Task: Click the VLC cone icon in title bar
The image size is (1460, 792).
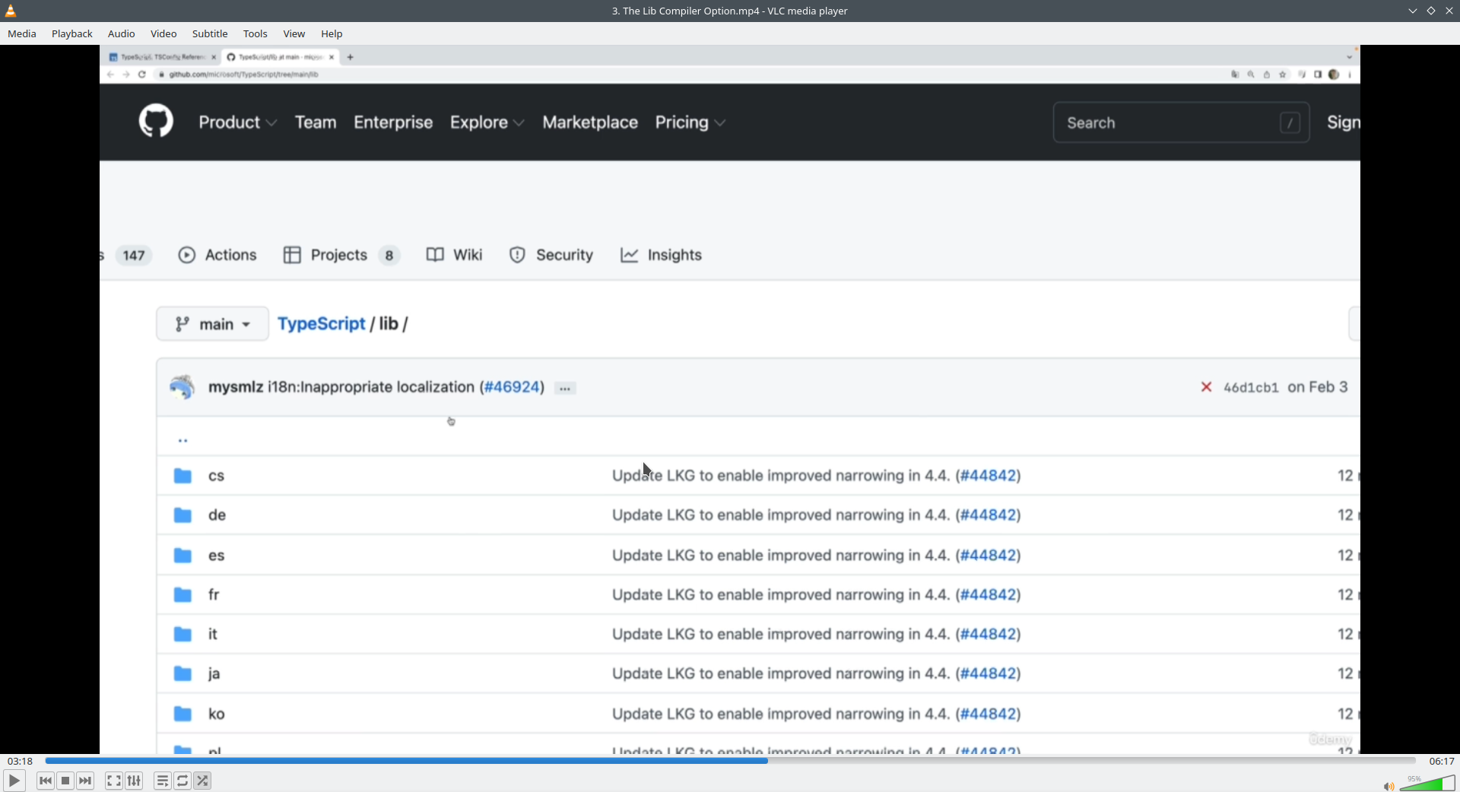Action: click(11, 11)
